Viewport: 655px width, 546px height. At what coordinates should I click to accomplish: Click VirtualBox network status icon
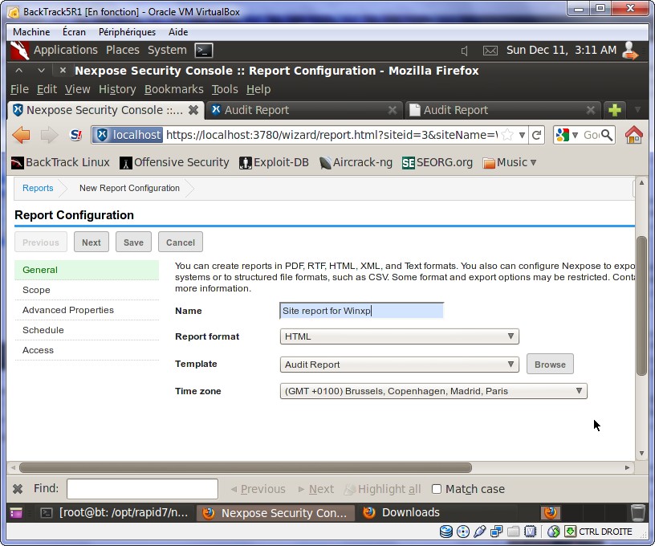[496, 532]
